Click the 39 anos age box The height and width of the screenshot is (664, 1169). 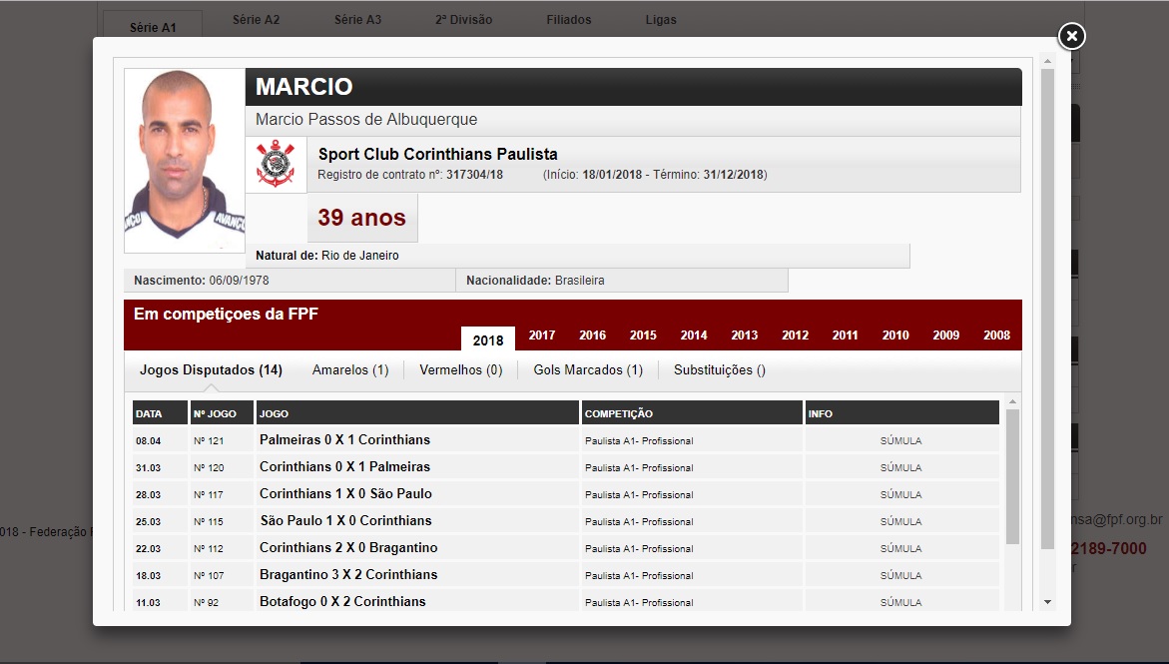tap(362, 218)
